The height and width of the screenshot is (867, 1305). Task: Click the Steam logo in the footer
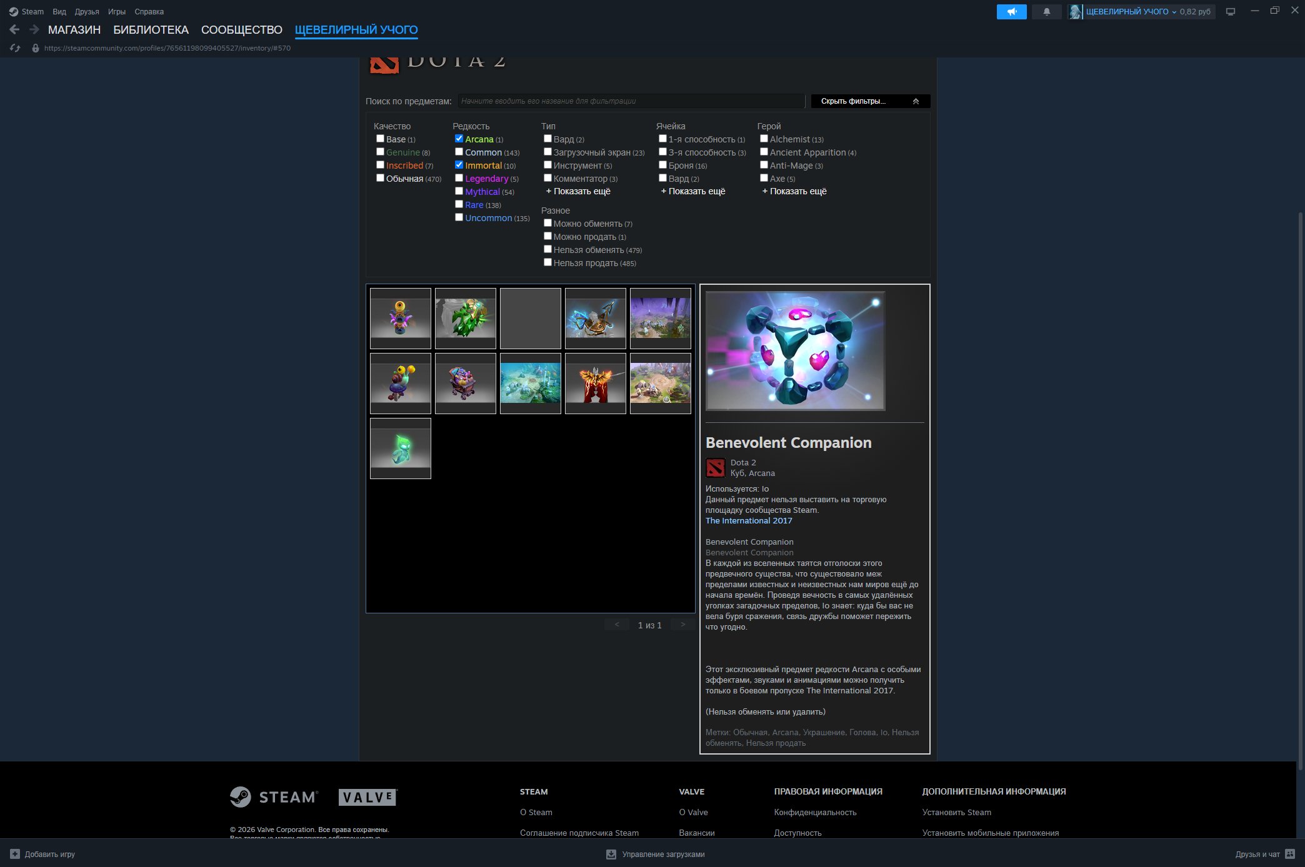(x=274, y=797)
